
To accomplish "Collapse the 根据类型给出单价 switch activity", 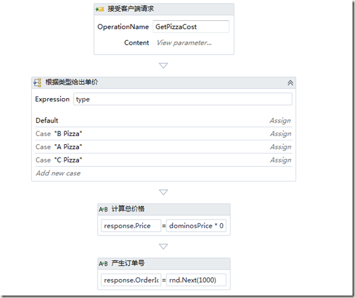I will click(x=290, y=83).
